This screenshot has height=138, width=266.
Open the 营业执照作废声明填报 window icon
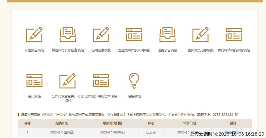click(x=134, y=35)
